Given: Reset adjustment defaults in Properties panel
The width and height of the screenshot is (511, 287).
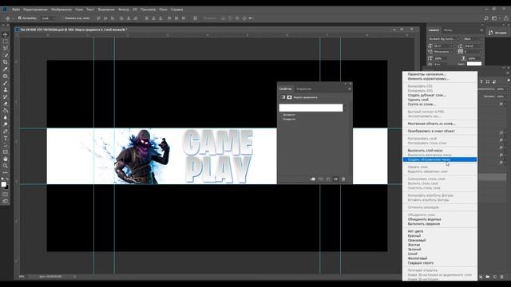Looking at the screenshot, I should tap(328, 179).
